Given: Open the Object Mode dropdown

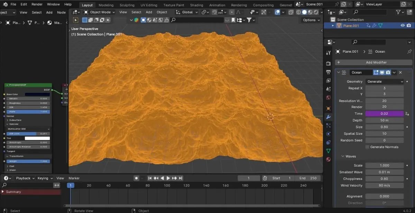Looking at the screenshot, I should point(99,12).
